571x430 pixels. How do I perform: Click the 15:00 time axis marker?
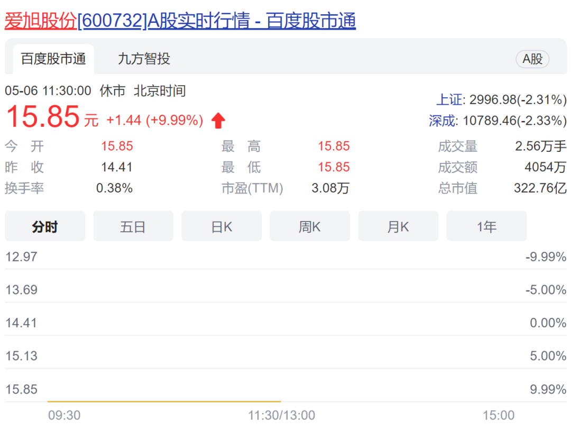pos(498,416)
